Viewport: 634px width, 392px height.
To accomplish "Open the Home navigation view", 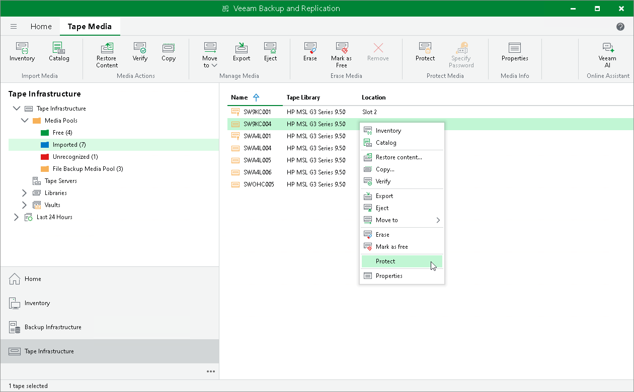I will (110, 279).
